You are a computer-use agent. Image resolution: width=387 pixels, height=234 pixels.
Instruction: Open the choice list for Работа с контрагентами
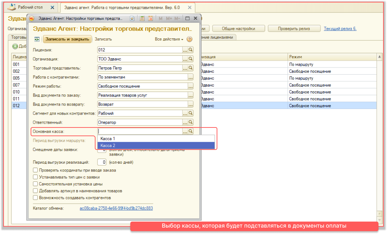[190, 77]
